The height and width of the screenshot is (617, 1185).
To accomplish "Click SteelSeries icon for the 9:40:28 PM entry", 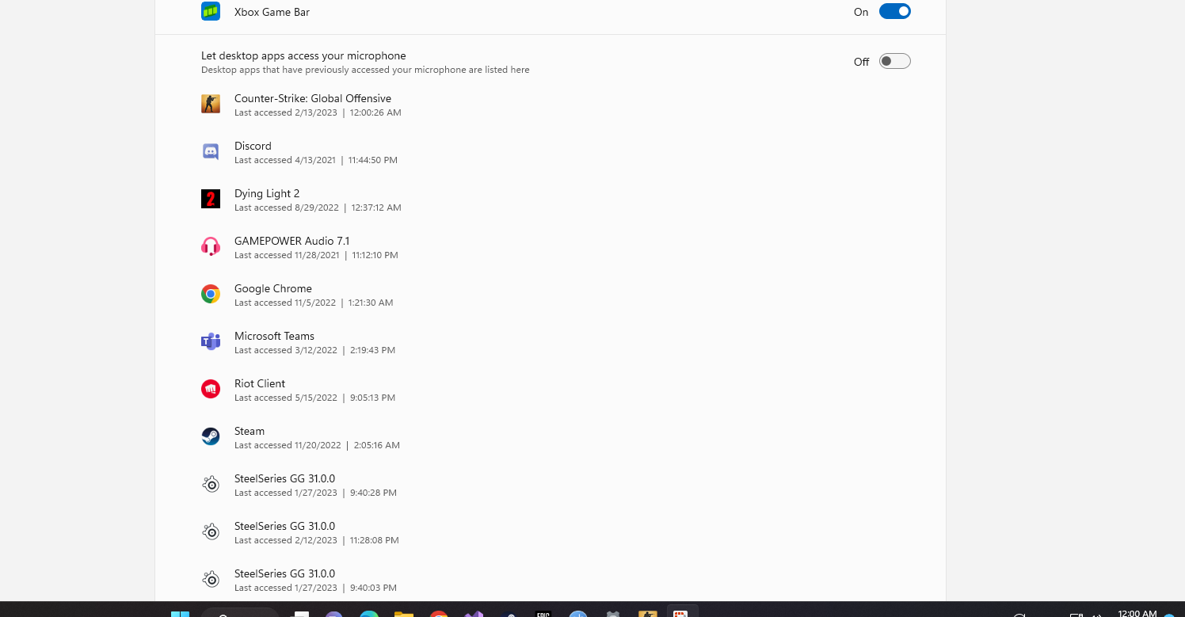I will click(x=211, y=484).
